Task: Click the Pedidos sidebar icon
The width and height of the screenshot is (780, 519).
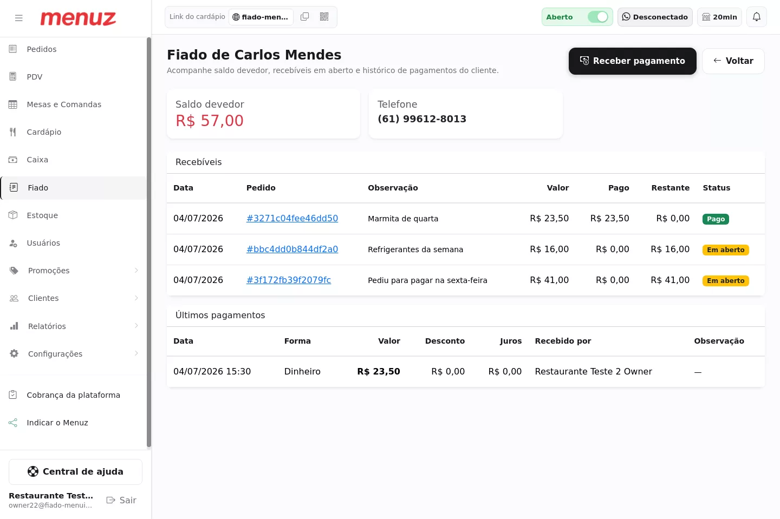Action: click(x=13, y=49)
